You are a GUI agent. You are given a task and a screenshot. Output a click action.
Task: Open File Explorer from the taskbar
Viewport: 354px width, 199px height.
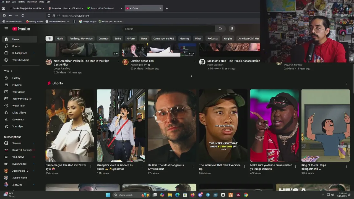(x=170, y=195)
